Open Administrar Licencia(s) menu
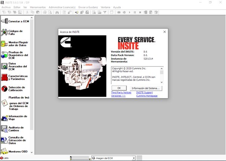Screen dimensions: 226x161 (62, 7)
